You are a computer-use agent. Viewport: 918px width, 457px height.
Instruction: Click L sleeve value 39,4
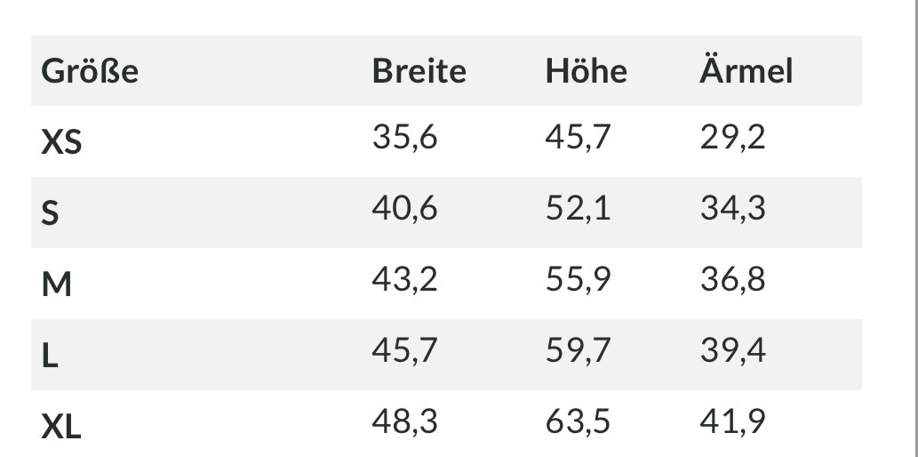tap(732, 351)
